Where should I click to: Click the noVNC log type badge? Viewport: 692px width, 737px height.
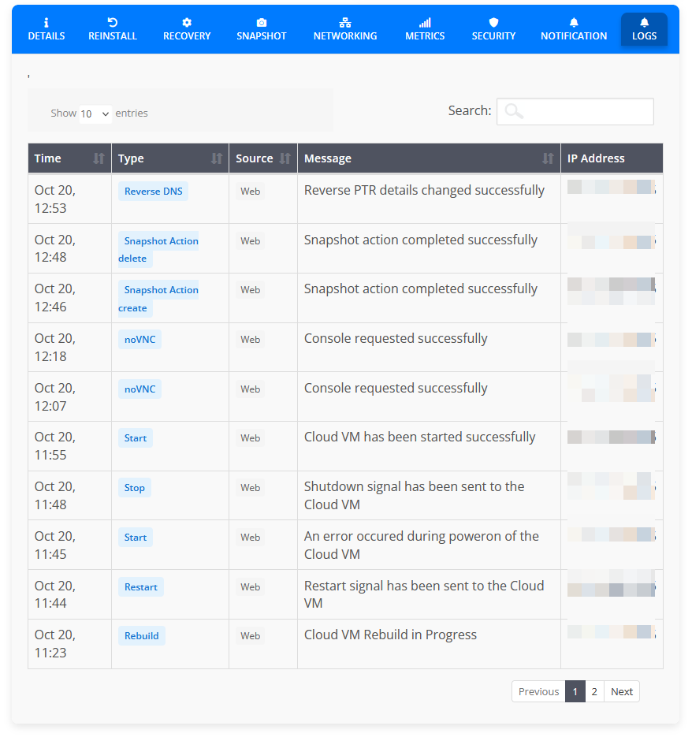[x=140, y=339]
